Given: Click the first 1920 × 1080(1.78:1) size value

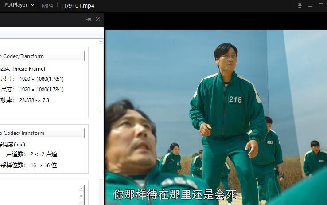Looking at the screenshot, I should click(42, 79).
